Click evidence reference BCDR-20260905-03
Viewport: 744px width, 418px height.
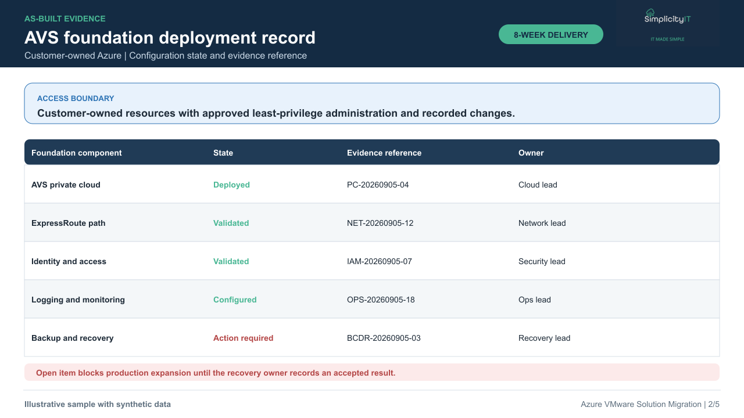coord(384,338)
